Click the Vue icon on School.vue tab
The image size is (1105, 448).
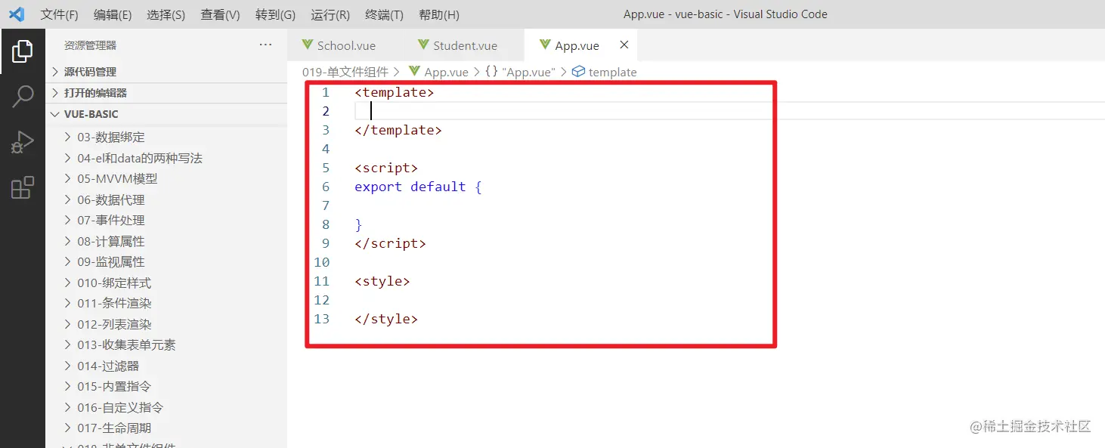click(x=307, y=45)
